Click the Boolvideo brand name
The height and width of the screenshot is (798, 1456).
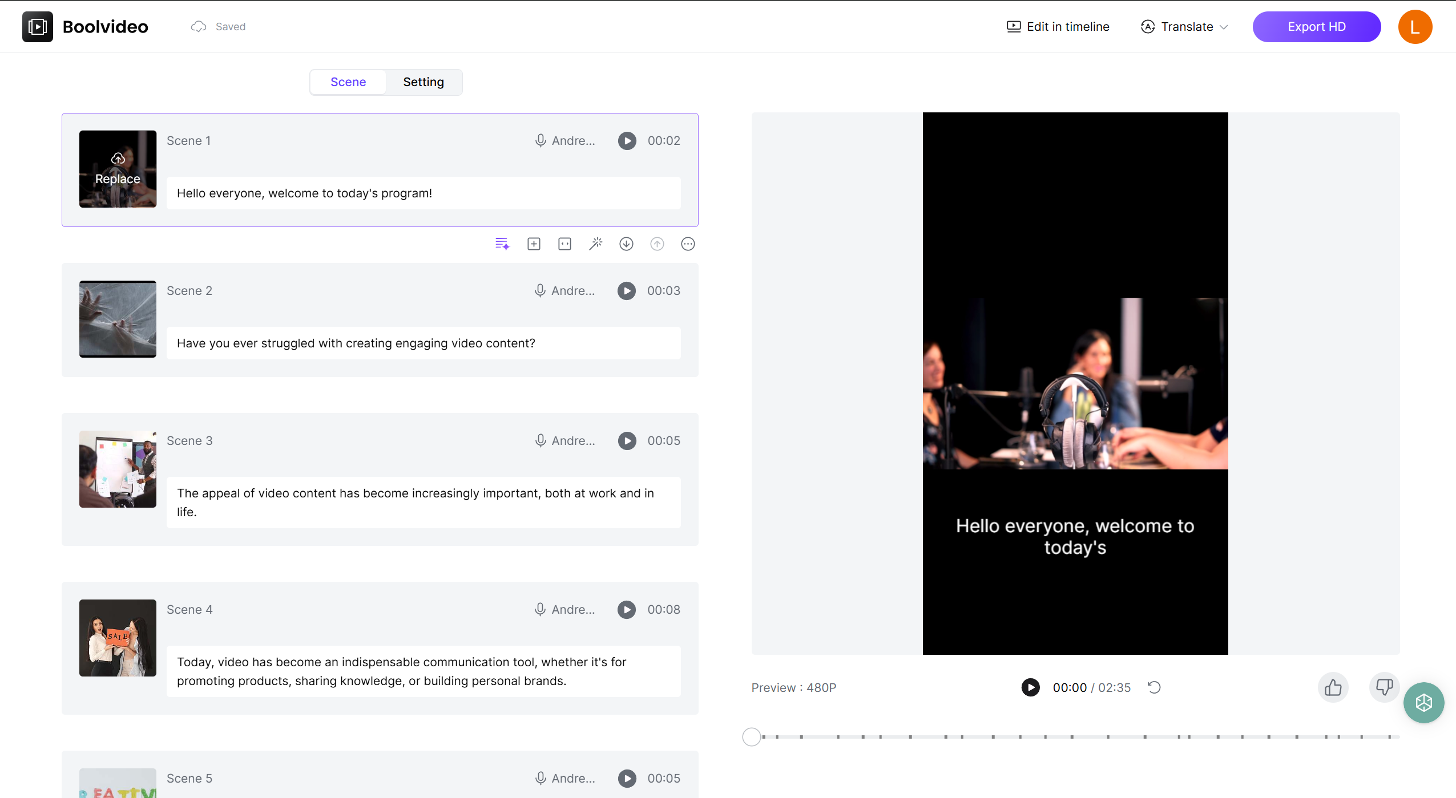click(x=106, y=27)
